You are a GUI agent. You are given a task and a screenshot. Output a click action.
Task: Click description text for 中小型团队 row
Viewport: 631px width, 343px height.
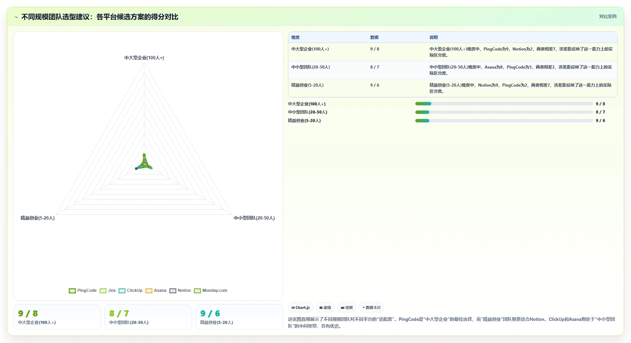(x=521, y=70)
